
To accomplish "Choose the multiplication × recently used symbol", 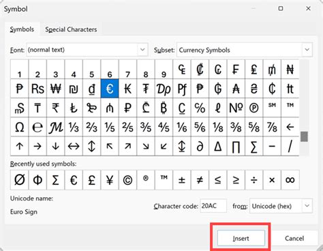I will coord(272,180).
